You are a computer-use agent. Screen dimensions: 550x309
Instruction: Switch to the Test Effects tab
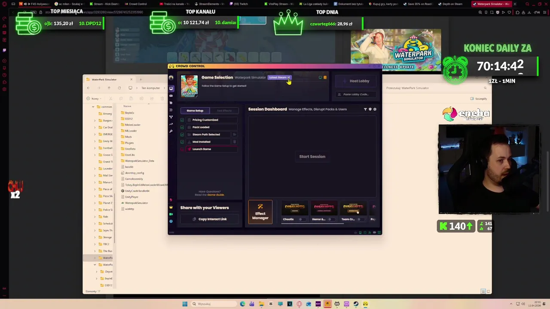[x=224, y=111]
